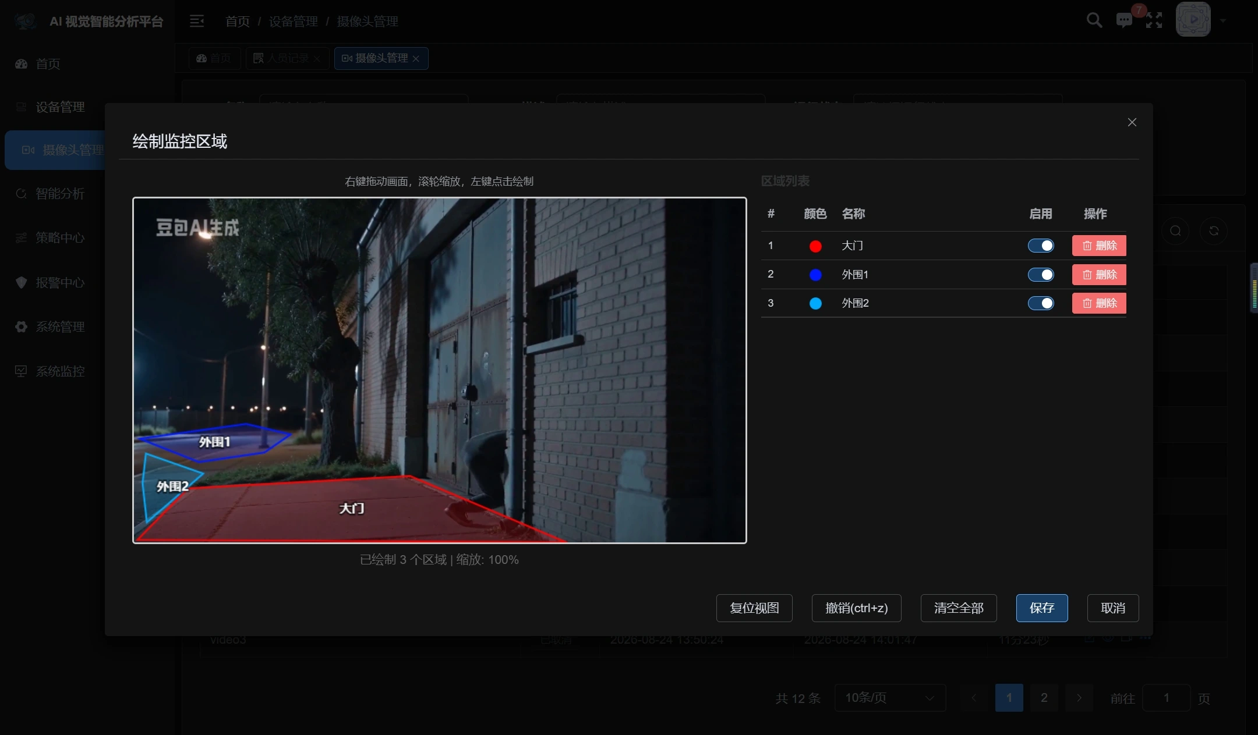Screen dimensions: 1258x735
Task: Toggle the sidebar collapse hamburger icon
Action: coord(197,22)
